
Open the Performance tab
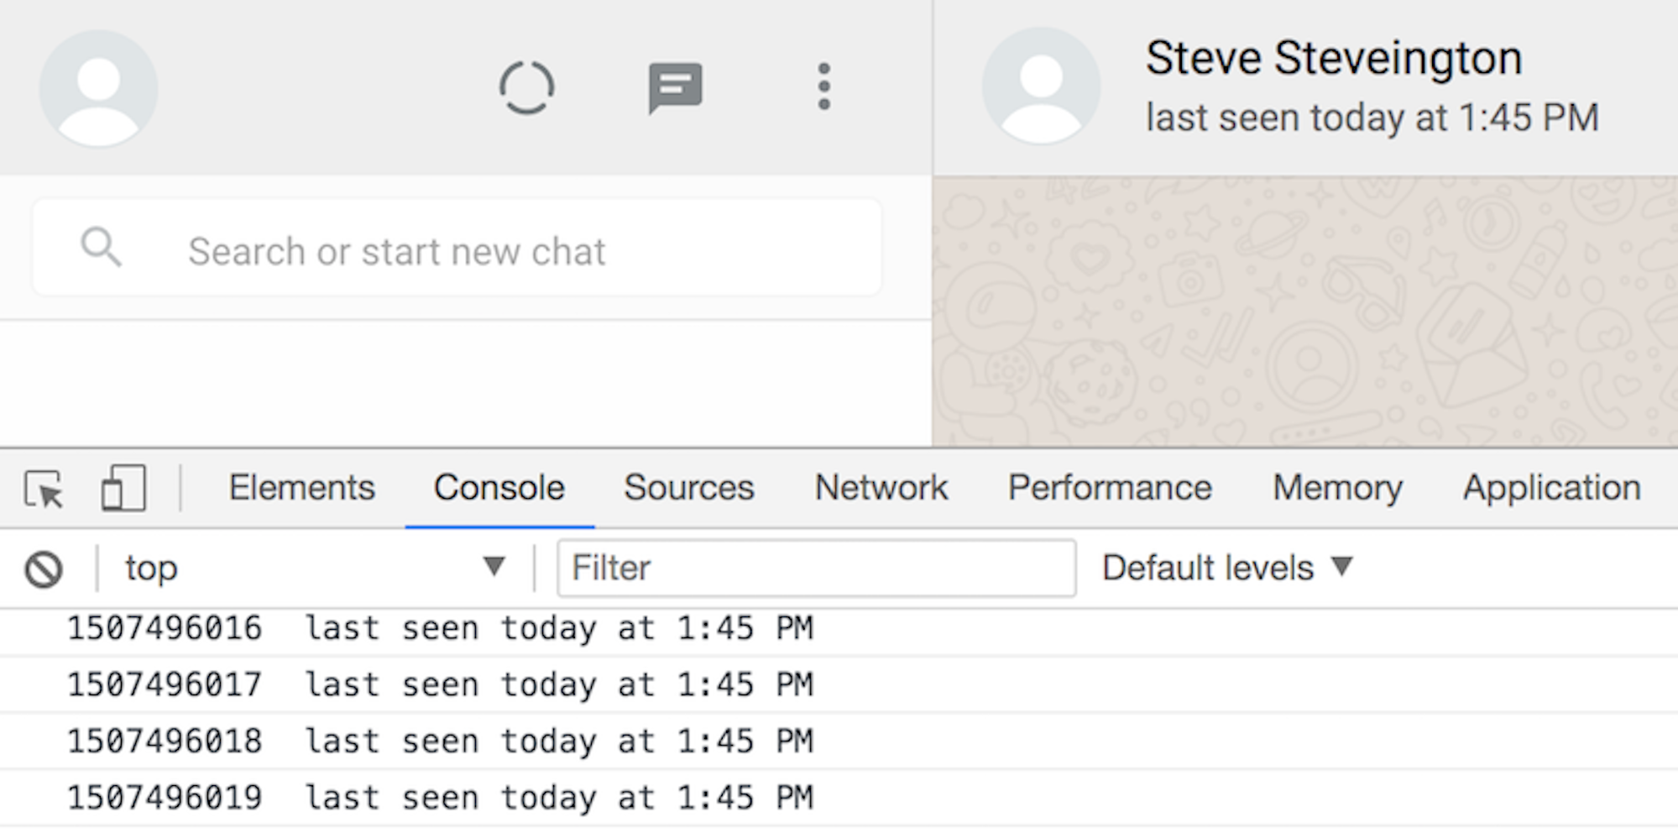1110,488
